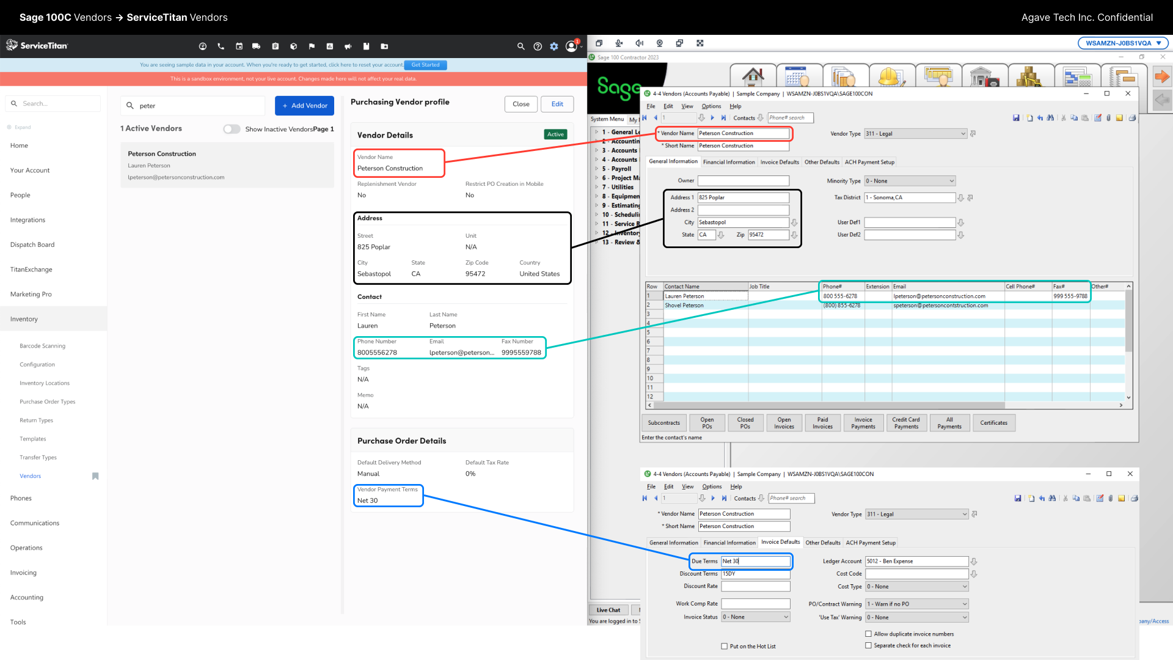Click vendor search field containing 'peter'
The image size is (1173, 660).
tap(193, 106)
